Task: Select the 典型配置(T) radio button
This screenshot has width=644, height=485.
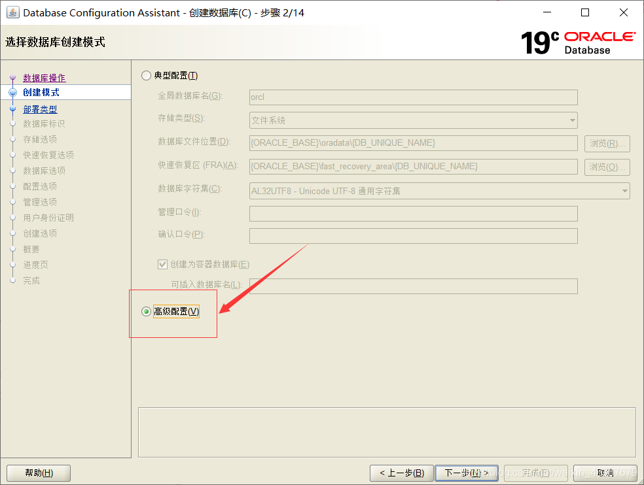Action: click(146, 76)
